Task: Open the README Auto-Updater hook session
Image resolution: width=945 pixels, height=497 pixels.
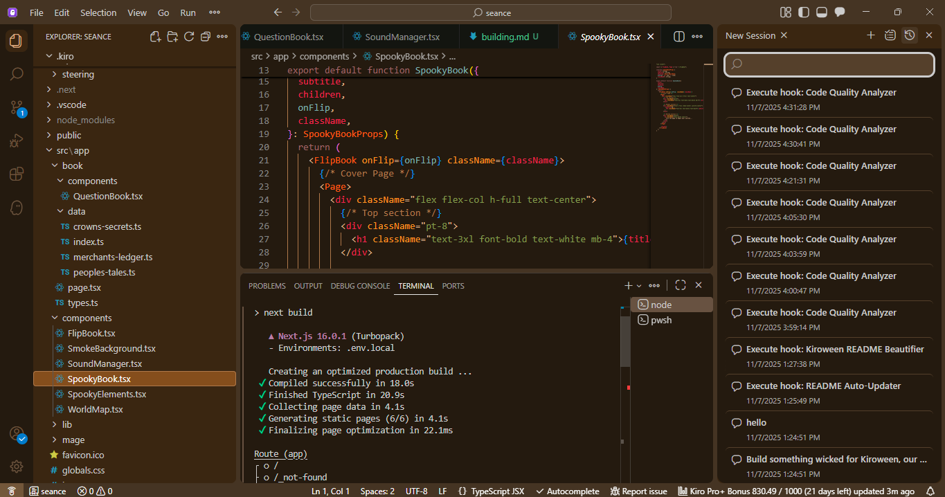Action: [823, 386]
